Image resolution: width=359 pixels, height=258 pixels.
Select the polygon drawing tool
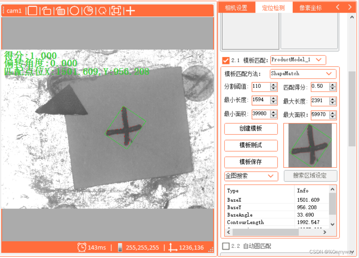click(102, 11)
